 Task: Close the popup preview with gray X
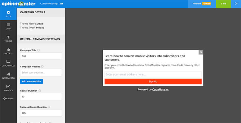click(201, 52)
